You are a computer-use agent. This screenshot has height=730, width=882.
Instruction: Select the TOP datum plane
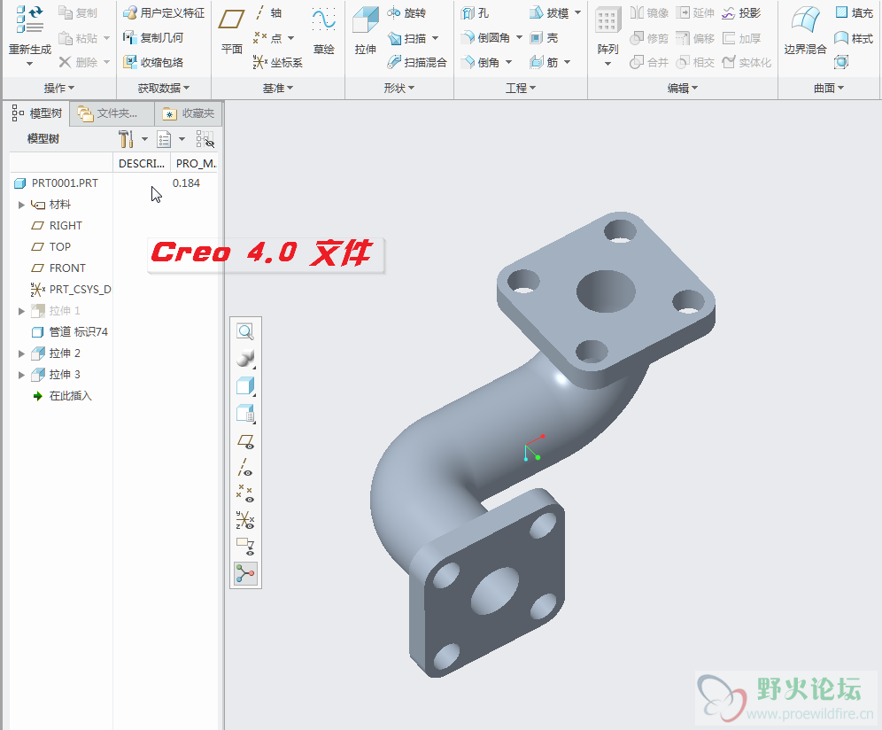click(x=50, y=247)
